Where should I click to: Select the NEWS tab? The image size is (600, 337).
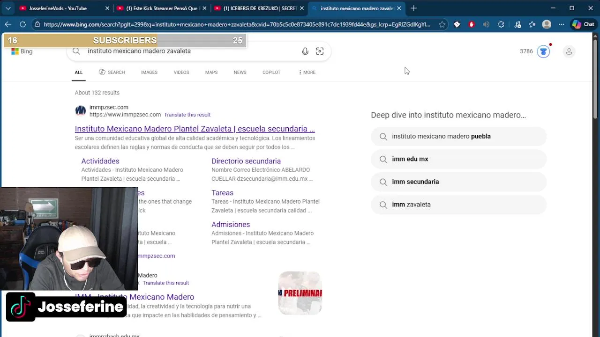[x=240, y=72]
